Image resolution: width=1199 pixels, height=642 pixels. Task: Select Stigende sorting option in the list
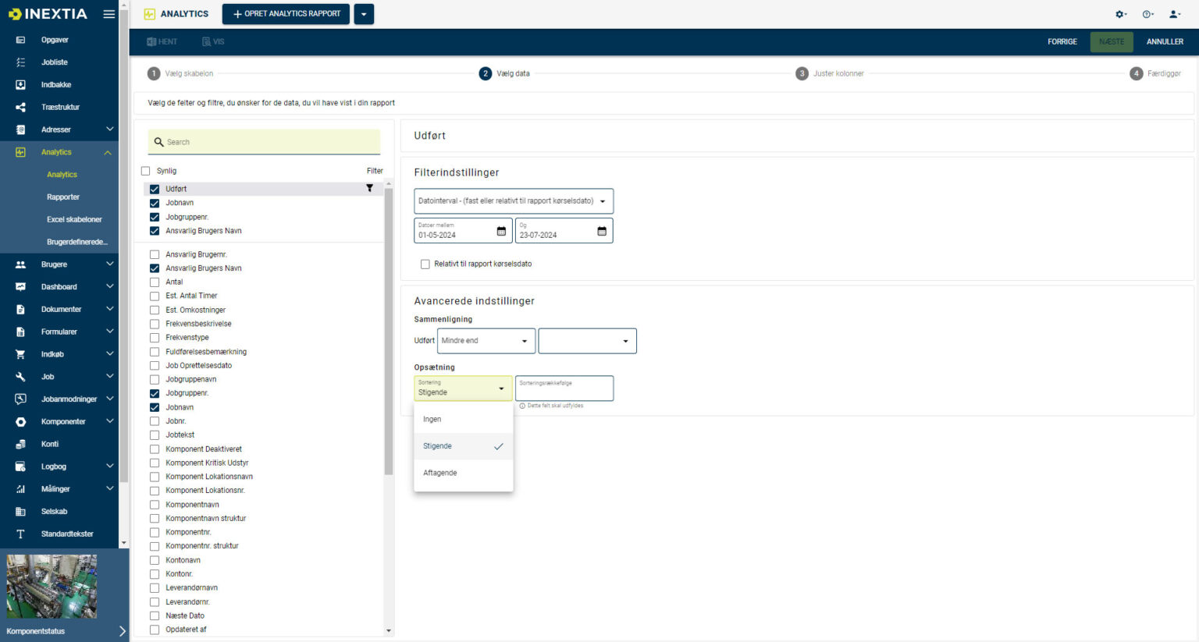click(x=464, y=446)
